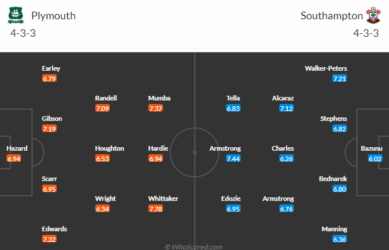The image size is (389, 250).
Task: Select Bazunu's 6.02 rating badge
Action: click(x=374, y=158)
